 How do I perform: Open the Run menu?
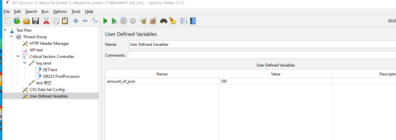tap(45, 12)
